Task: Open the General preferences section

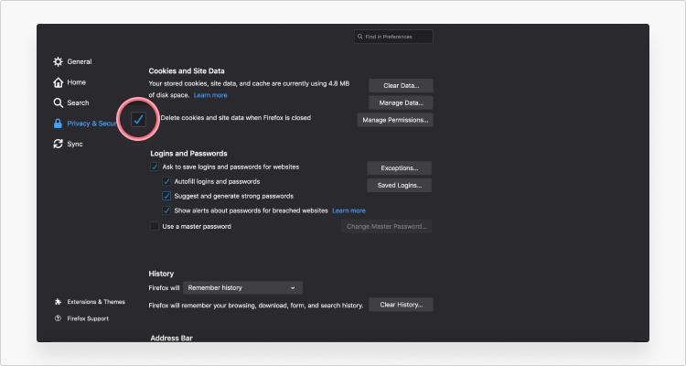Action: tap(72, 61)
